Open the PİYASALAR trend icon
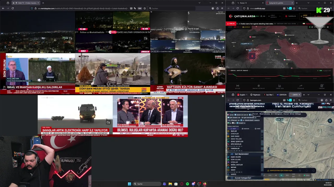This screenshot has width=334, height=187. tap(301, 86)
